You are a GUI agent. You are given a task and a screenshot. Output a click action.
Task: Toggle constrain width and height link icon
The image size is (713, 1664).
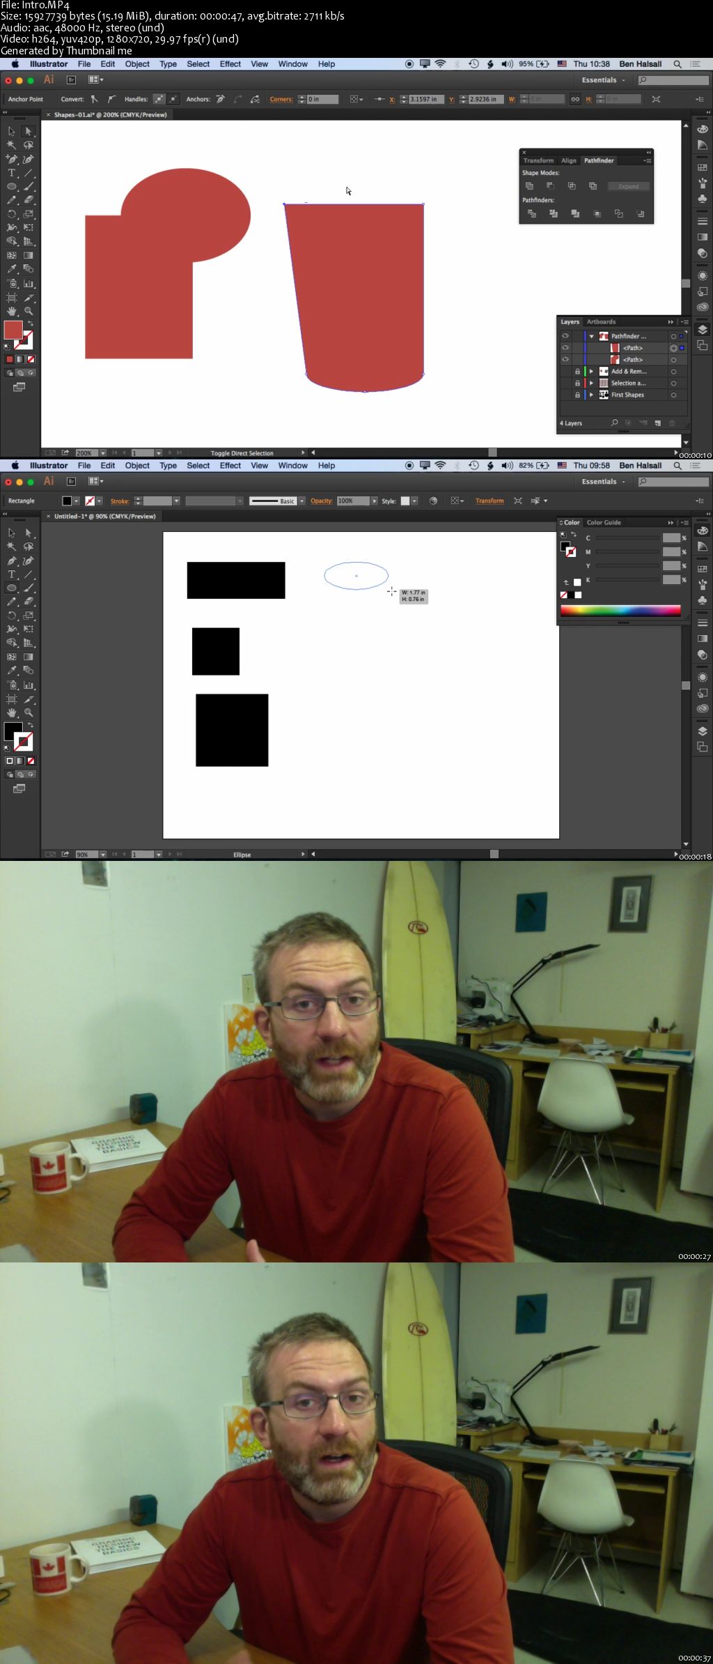pos(575,99)
